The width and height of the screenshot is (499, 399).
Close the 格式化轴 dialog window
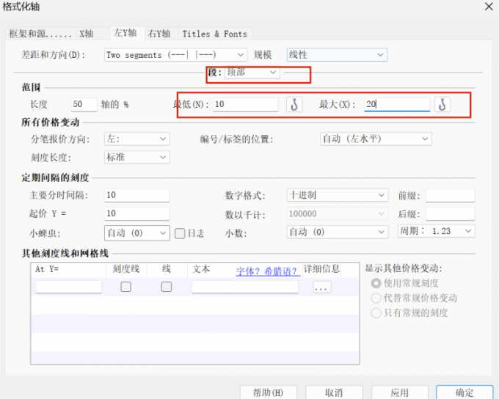488,6
